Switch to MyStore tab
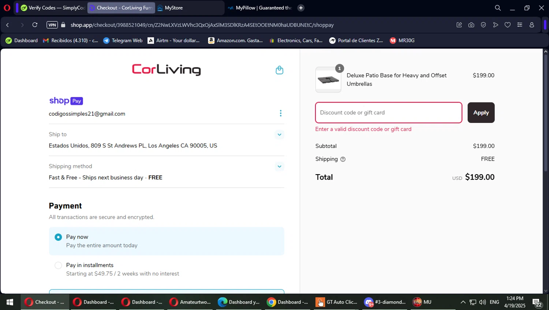Viewport: 549px width, 310px height. (x=189, y=8)
